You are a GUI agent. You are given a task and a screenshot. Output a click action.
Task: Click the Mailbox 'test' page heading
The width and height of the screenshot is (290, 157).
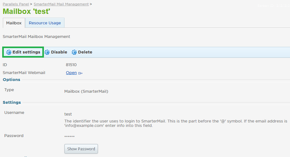[x=26, y=11]
